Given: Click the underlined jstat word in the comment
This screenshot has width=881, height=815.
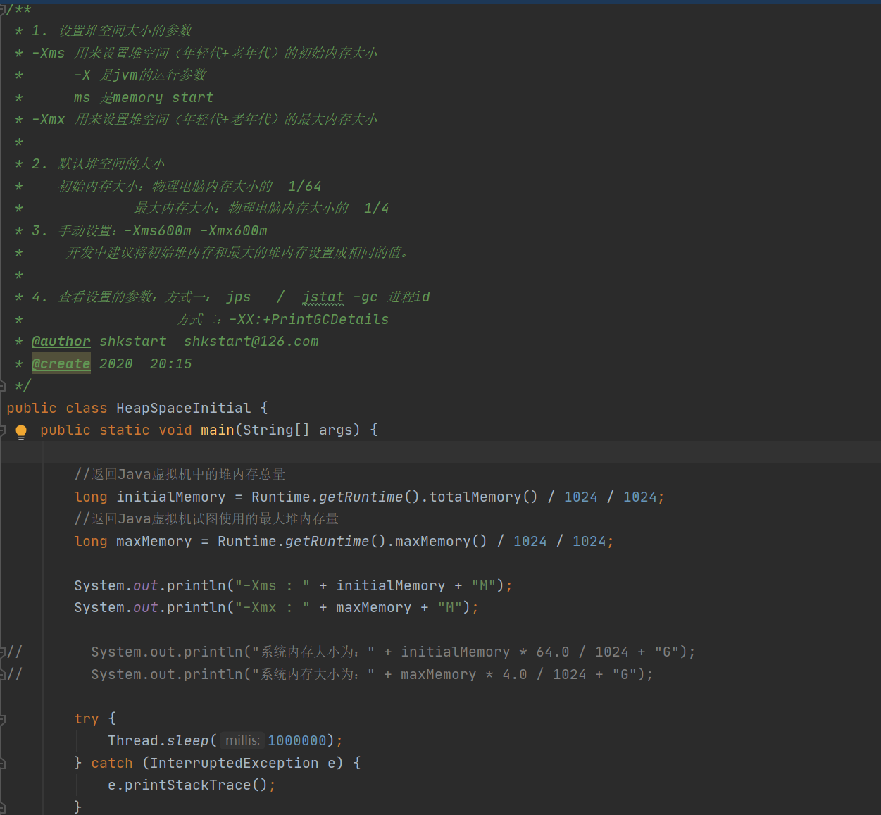Looking at the screenshot, I should (x=323, y=297).
